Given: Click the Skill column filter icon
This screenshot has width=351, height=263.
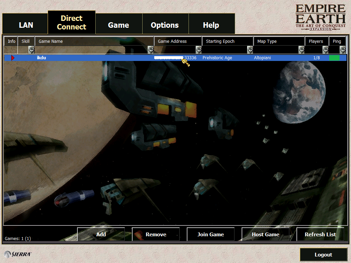Looking at the screenshot, I should coord(31,50).
